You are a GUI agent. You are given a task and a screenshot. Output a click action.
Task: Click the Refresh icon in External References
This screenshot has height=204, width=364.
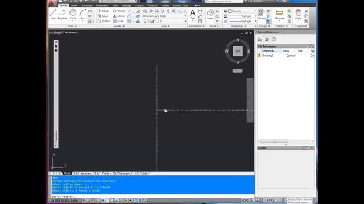tap(267, 39)
